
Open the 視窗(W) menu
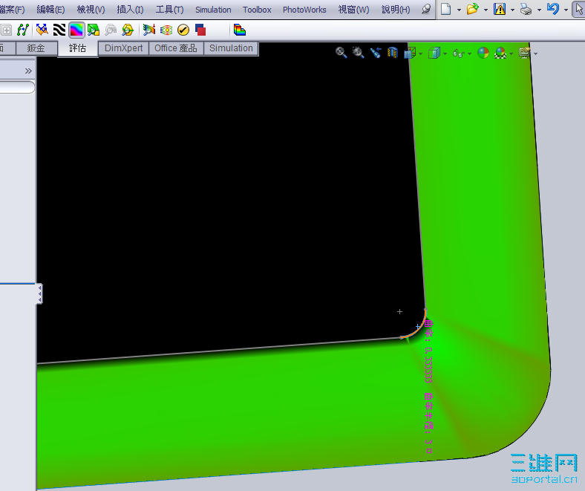click(x=353, y=10)
